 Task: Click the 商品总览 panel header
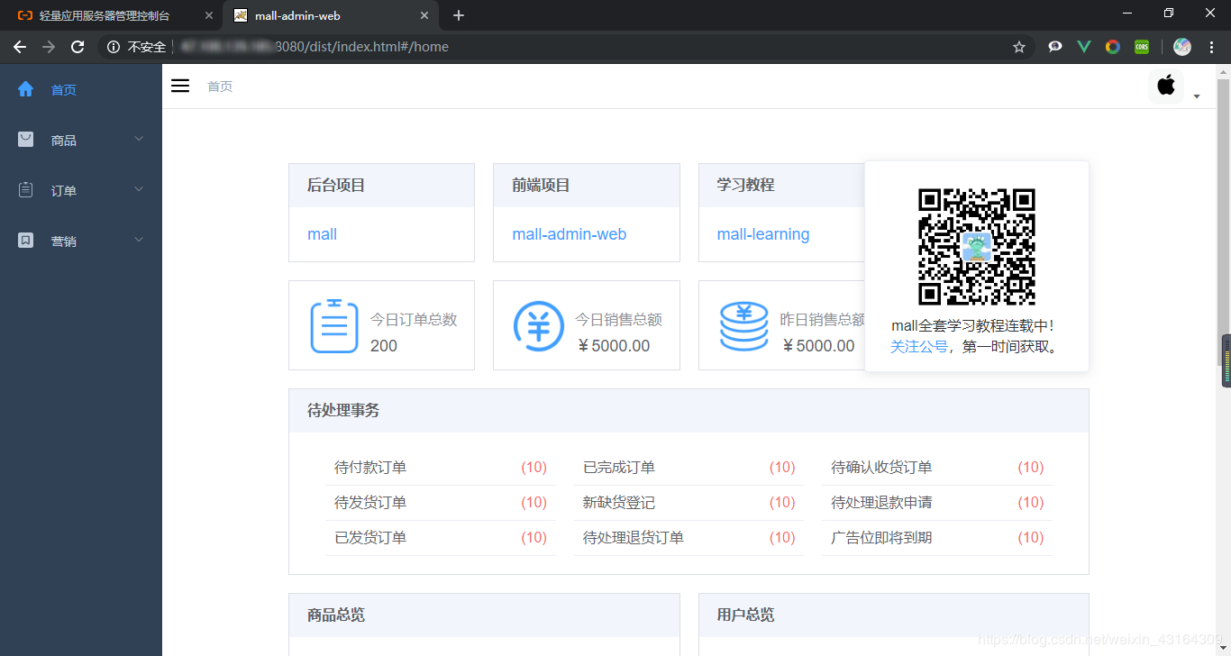[484, 615]
